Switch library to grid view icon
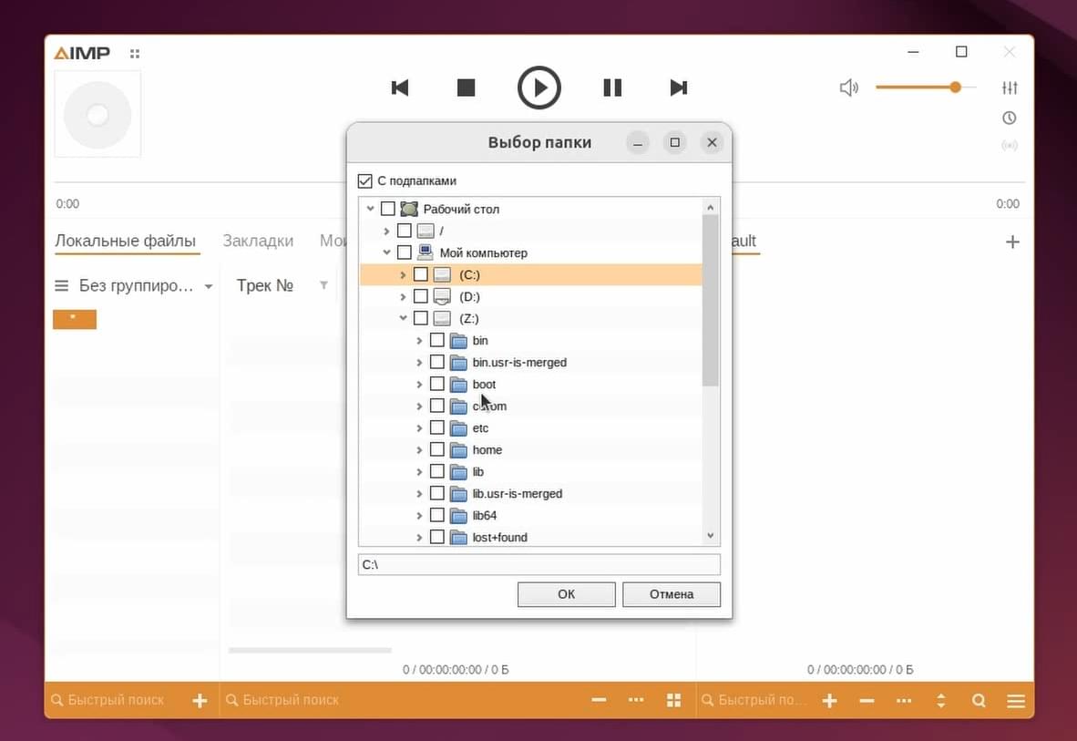Viewport: 1077px width, 741px height. [674, 701]
